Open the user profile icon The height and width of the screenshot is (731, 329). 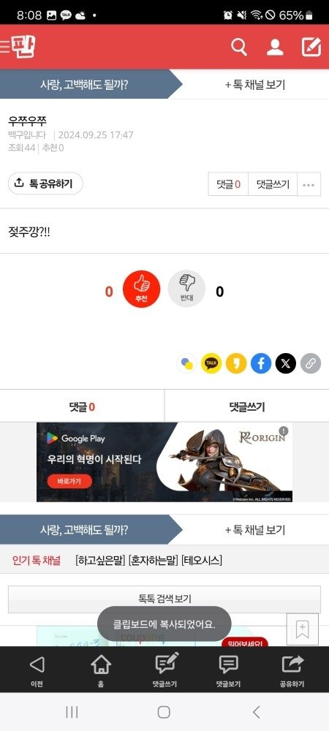pos(275,47)
